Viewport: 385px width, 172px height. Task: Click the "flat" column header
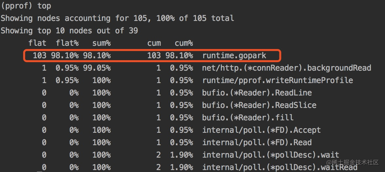click(x=37, y=43)
